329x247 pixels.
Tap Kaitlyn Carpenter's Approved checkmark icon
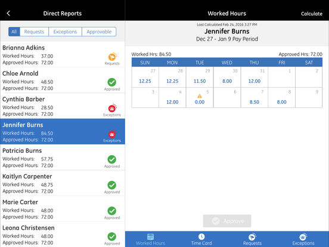point(112,185)
